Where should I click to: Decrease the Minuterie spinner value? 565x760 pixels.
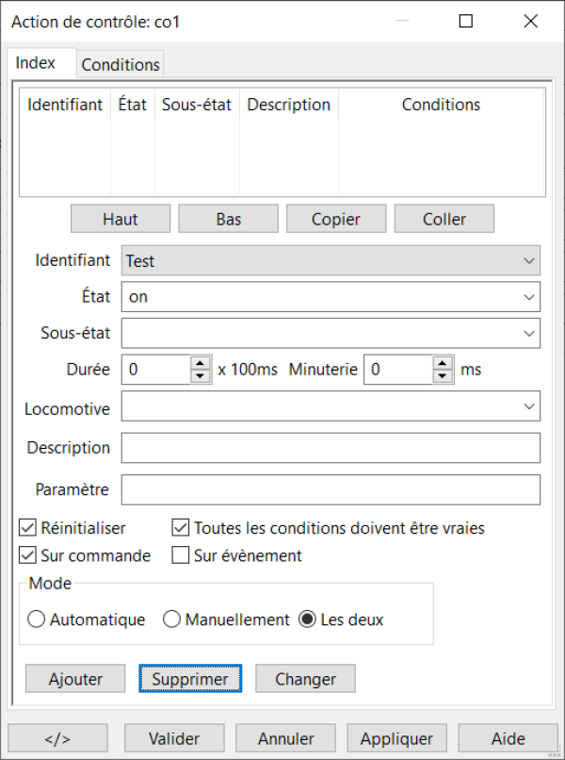443,376
